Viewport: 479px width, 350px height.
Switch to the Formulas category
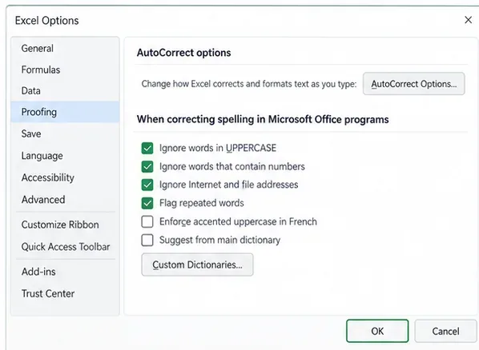click(x=65, y=70)
